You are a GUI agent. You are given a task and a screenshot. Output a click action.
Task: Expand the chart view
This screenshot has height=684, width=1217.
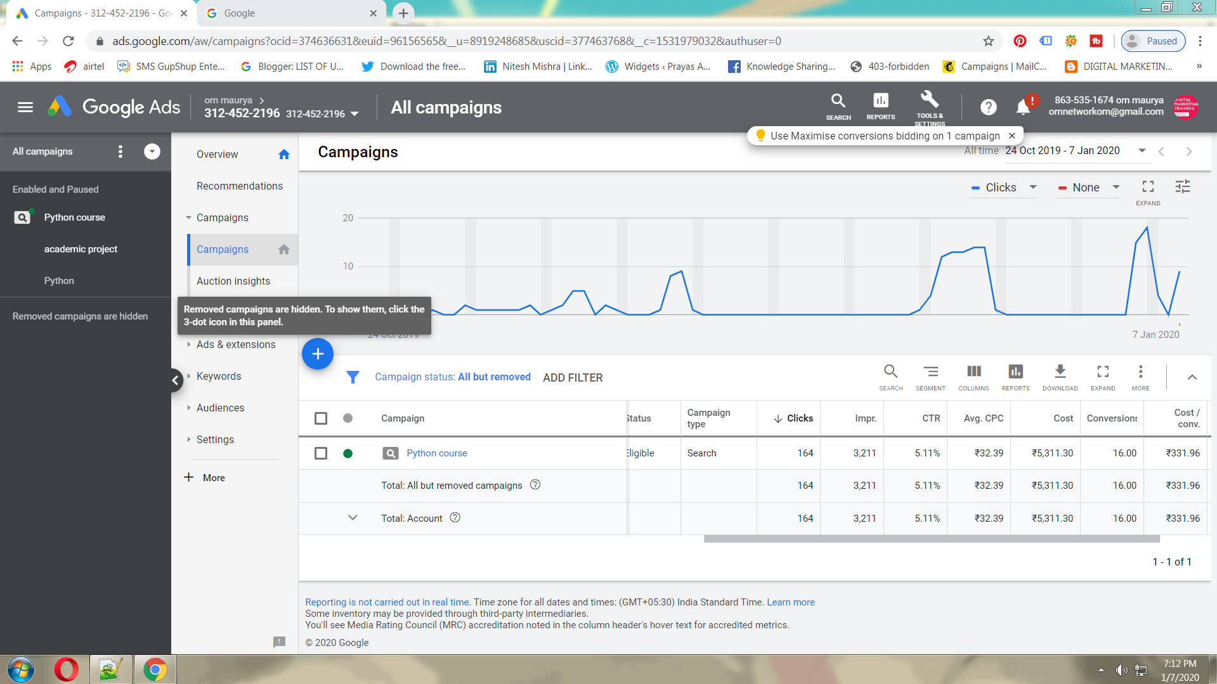point(1148,192)
